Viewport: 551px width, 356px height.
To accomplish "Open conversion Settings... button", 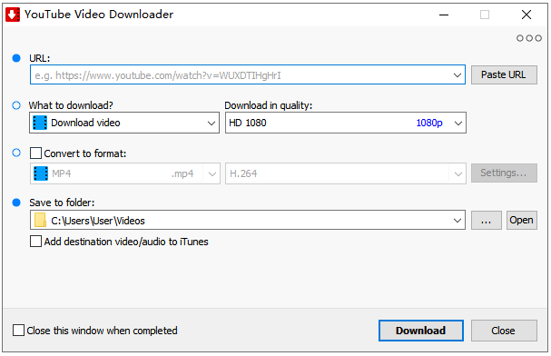I will point(504,173).
